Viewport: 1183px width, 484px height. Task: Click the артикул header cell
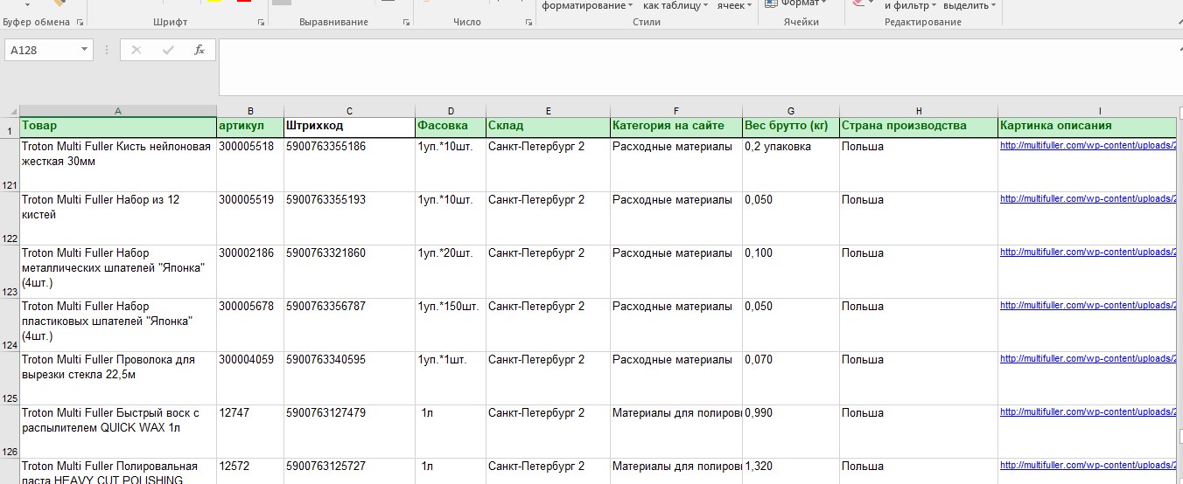(x=250, y=128)
